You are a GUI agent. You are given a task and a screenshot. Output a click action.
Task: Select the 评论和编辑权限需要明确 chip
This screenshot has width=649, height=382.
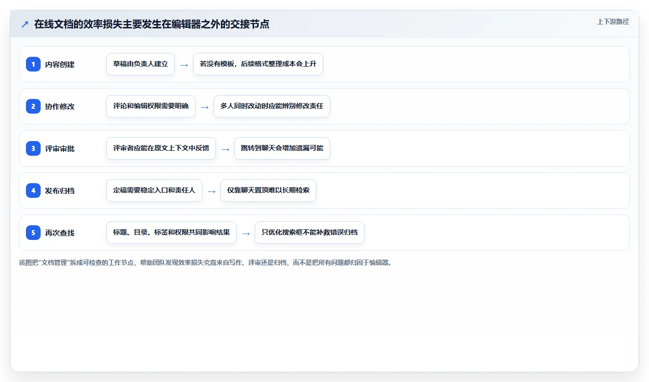click(x=151, y=106)
